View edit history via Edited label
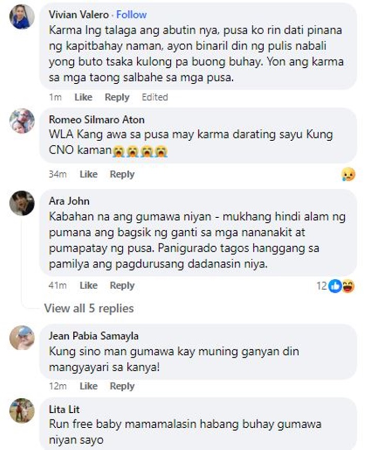 coord(155,97)
